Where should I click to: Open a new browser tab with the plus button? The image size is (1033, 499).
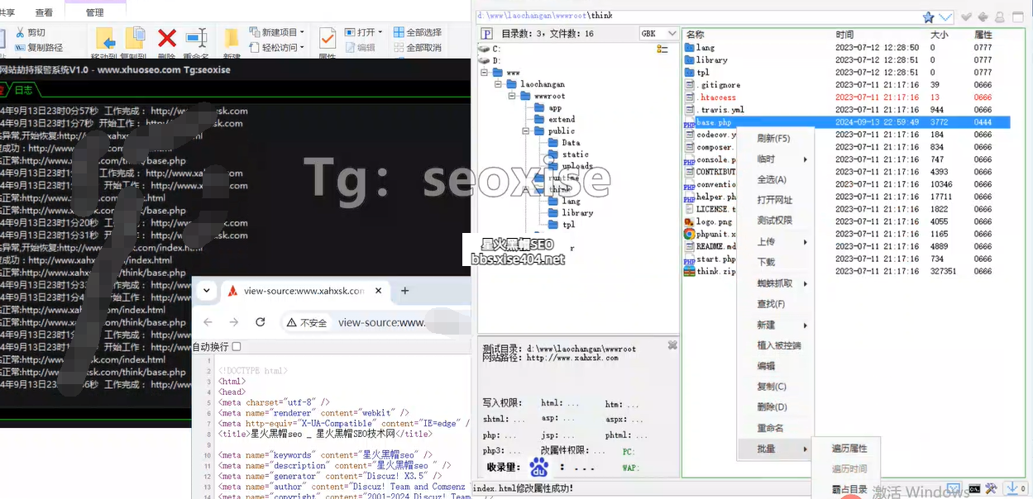coord(405,291)
